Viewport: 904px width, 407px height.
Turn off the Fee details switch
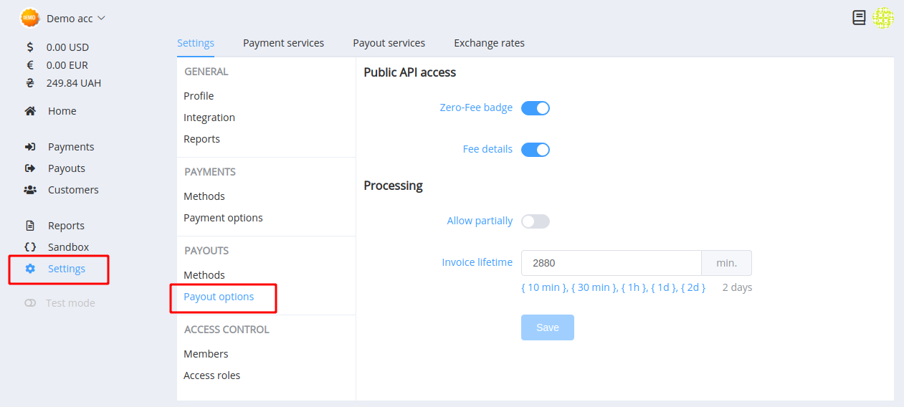click(536, 150)
